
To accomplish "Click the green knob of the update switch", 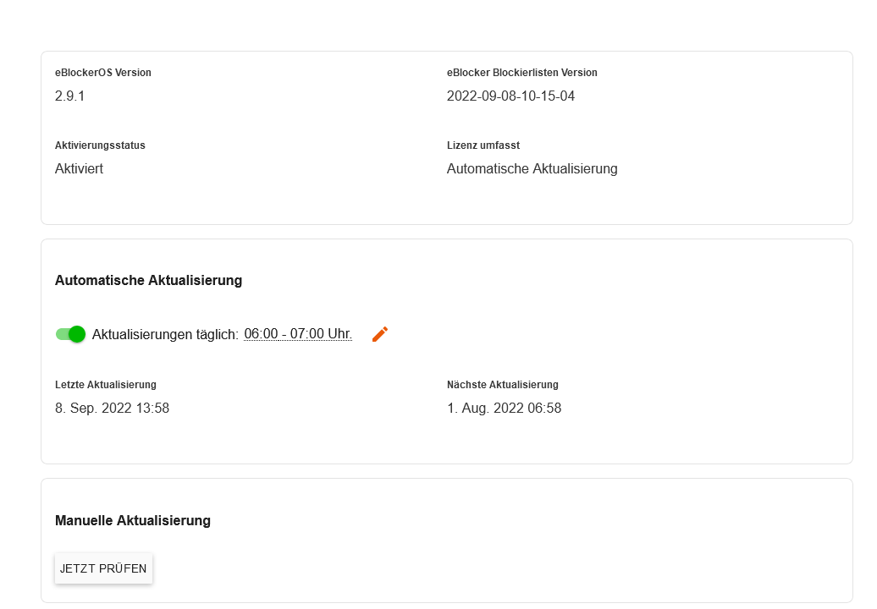I will [77, 334].
